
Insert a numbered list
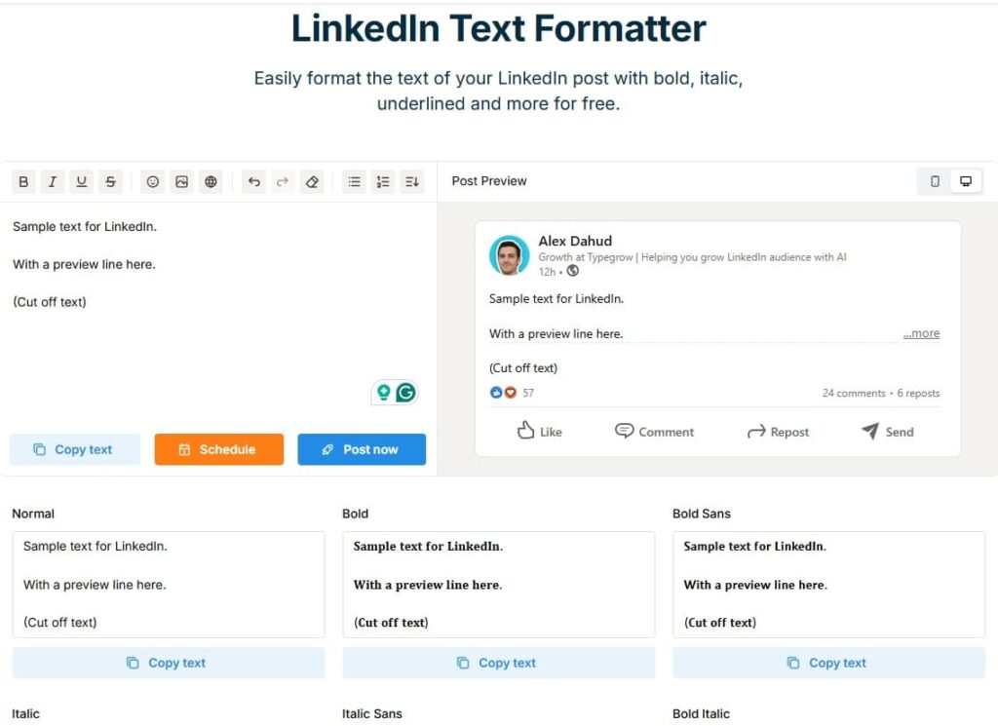point(383,182)
